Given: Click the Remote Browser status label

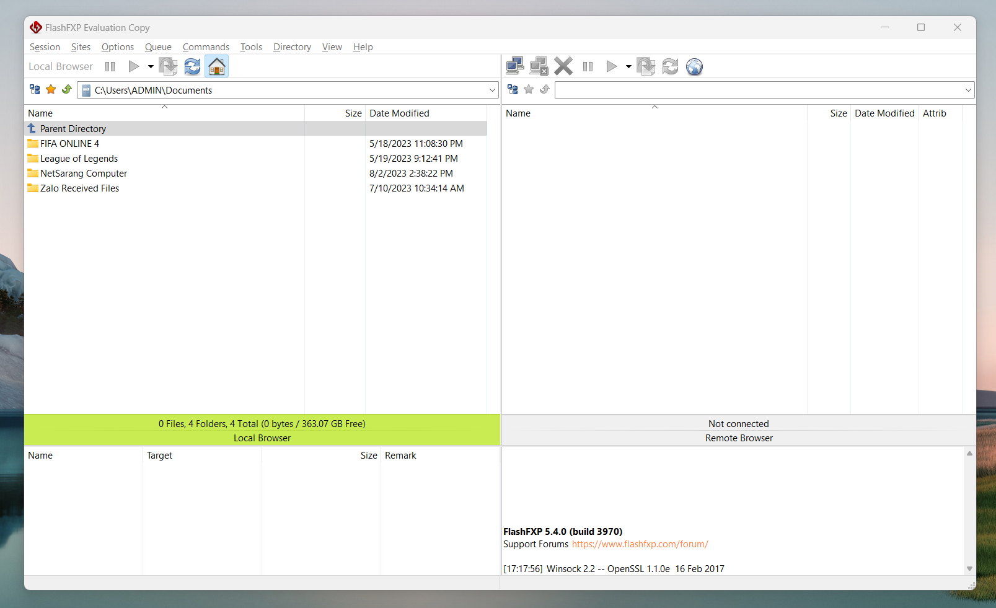Looking at the screenshot, I should (x=739, y=438).
